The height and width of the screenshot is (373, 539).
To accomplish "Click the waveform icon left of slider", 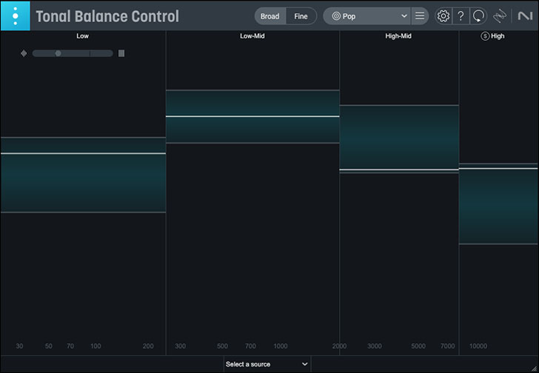I will 24,53.
